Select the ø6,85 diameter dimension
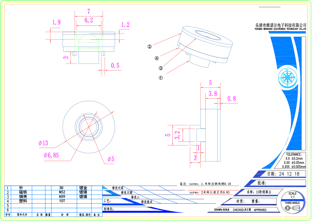This screenshot has height=221, width=312. click(x=51, y=155)
